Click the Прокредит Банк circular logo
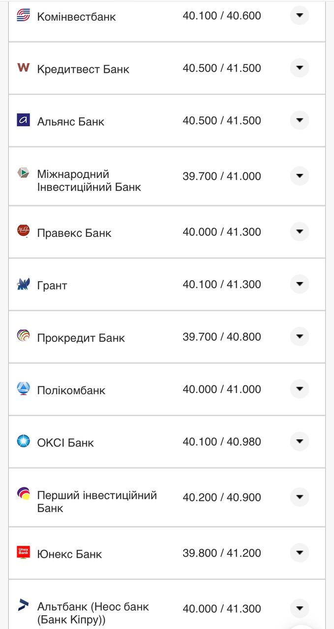Image resolution: width=334 pixels, height=629 pixels. [x=22, y=337]
